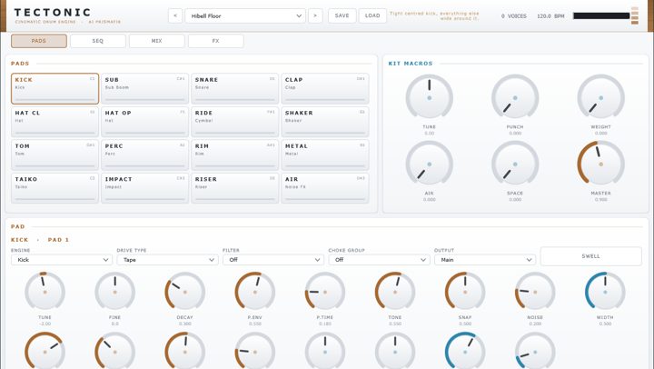The height and width of the screenshot is (369, 654).
Task: Click the Kit Macros MASTER knob
Action: [x=601, y=164]
